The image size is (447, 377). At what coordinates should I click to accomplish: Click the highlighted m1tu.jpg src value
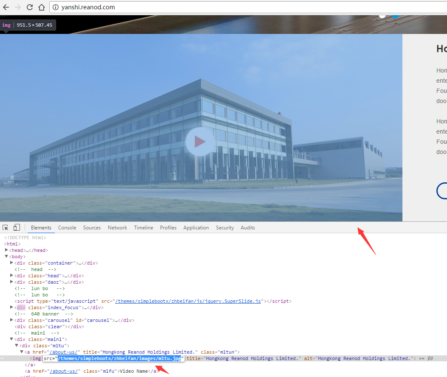[x=119, y=358]
